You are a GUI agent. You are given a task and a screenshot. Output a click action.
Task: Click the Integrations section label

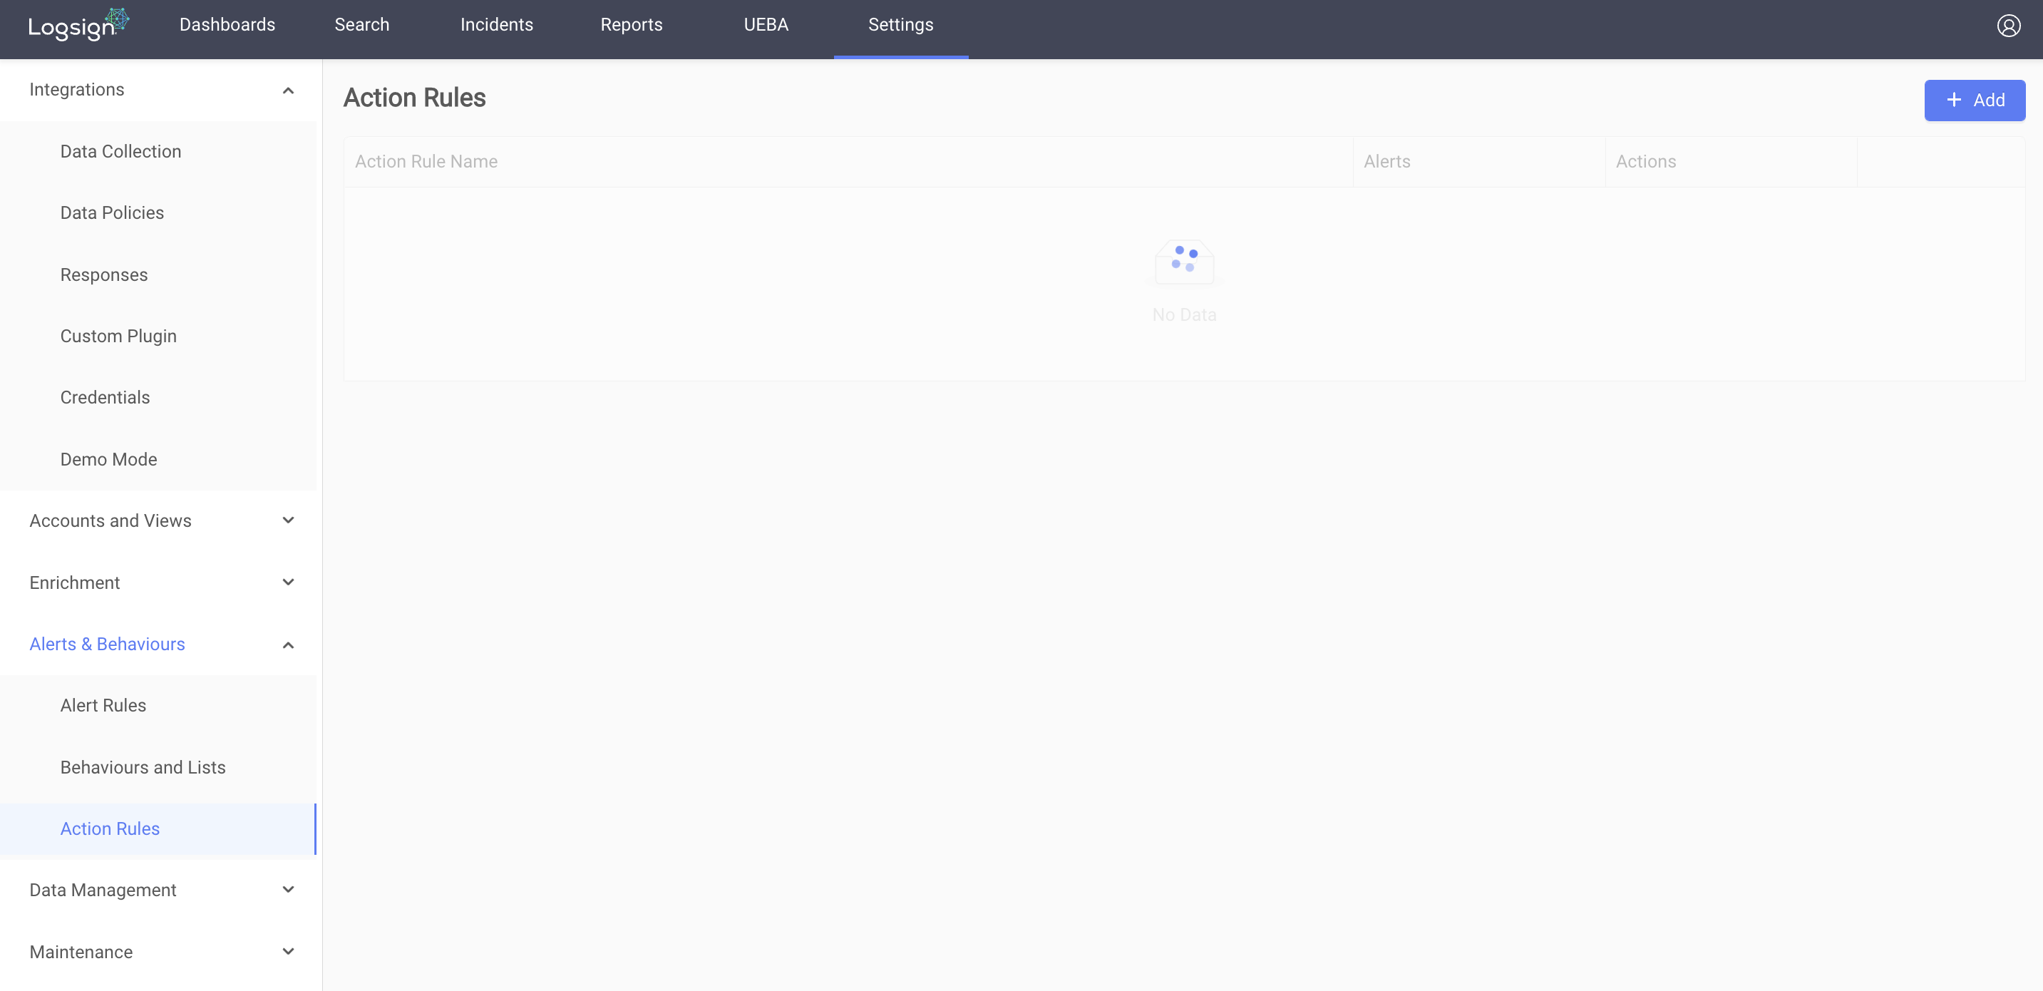[77, 90]
